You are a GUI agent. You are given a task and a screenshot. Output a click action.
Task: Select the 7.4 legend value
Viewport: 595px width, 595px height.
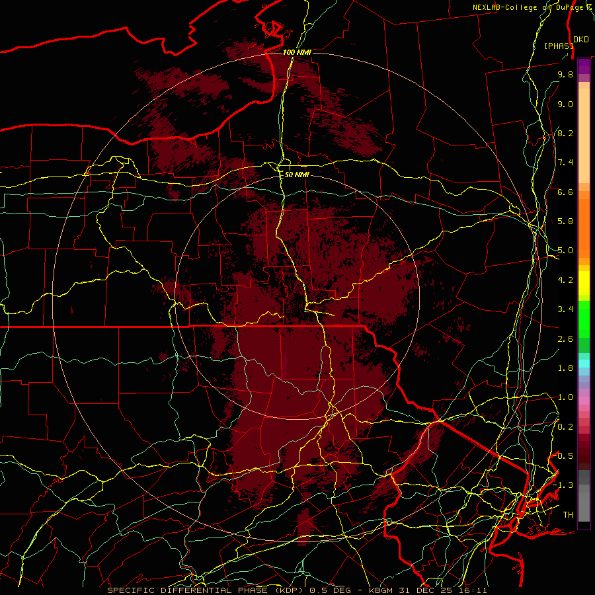(565, 163)
